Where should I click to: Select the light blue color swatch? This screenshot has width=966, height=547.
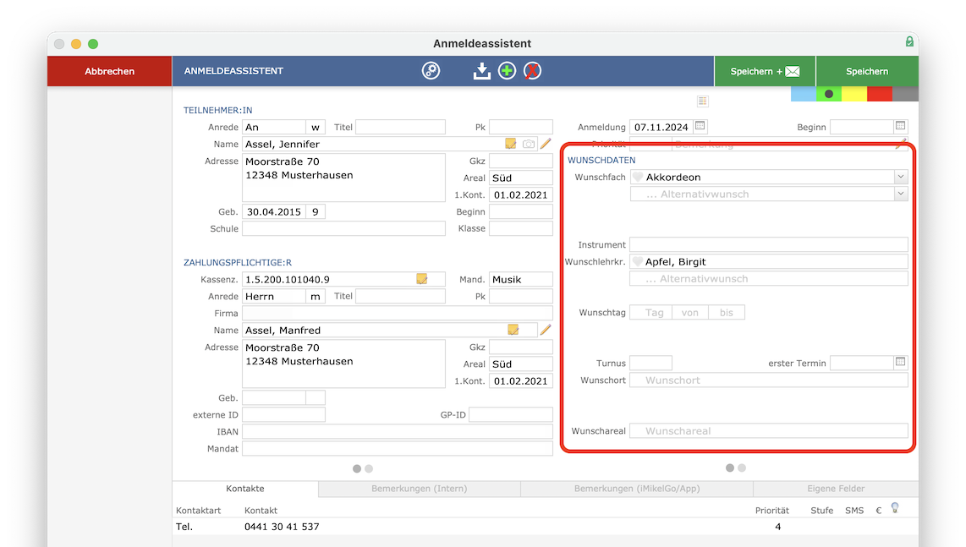[804, 94]
